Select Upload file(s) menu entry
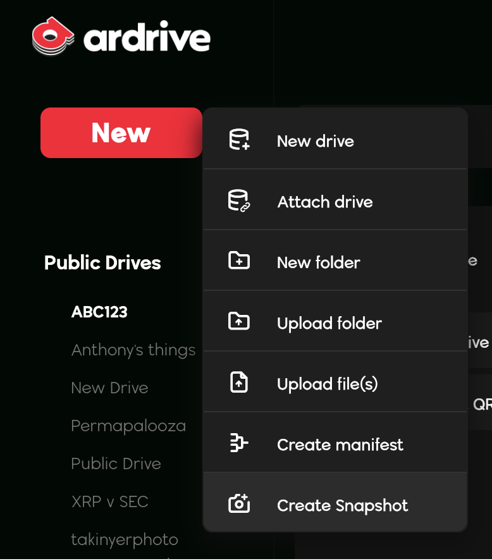 (335, 382)
